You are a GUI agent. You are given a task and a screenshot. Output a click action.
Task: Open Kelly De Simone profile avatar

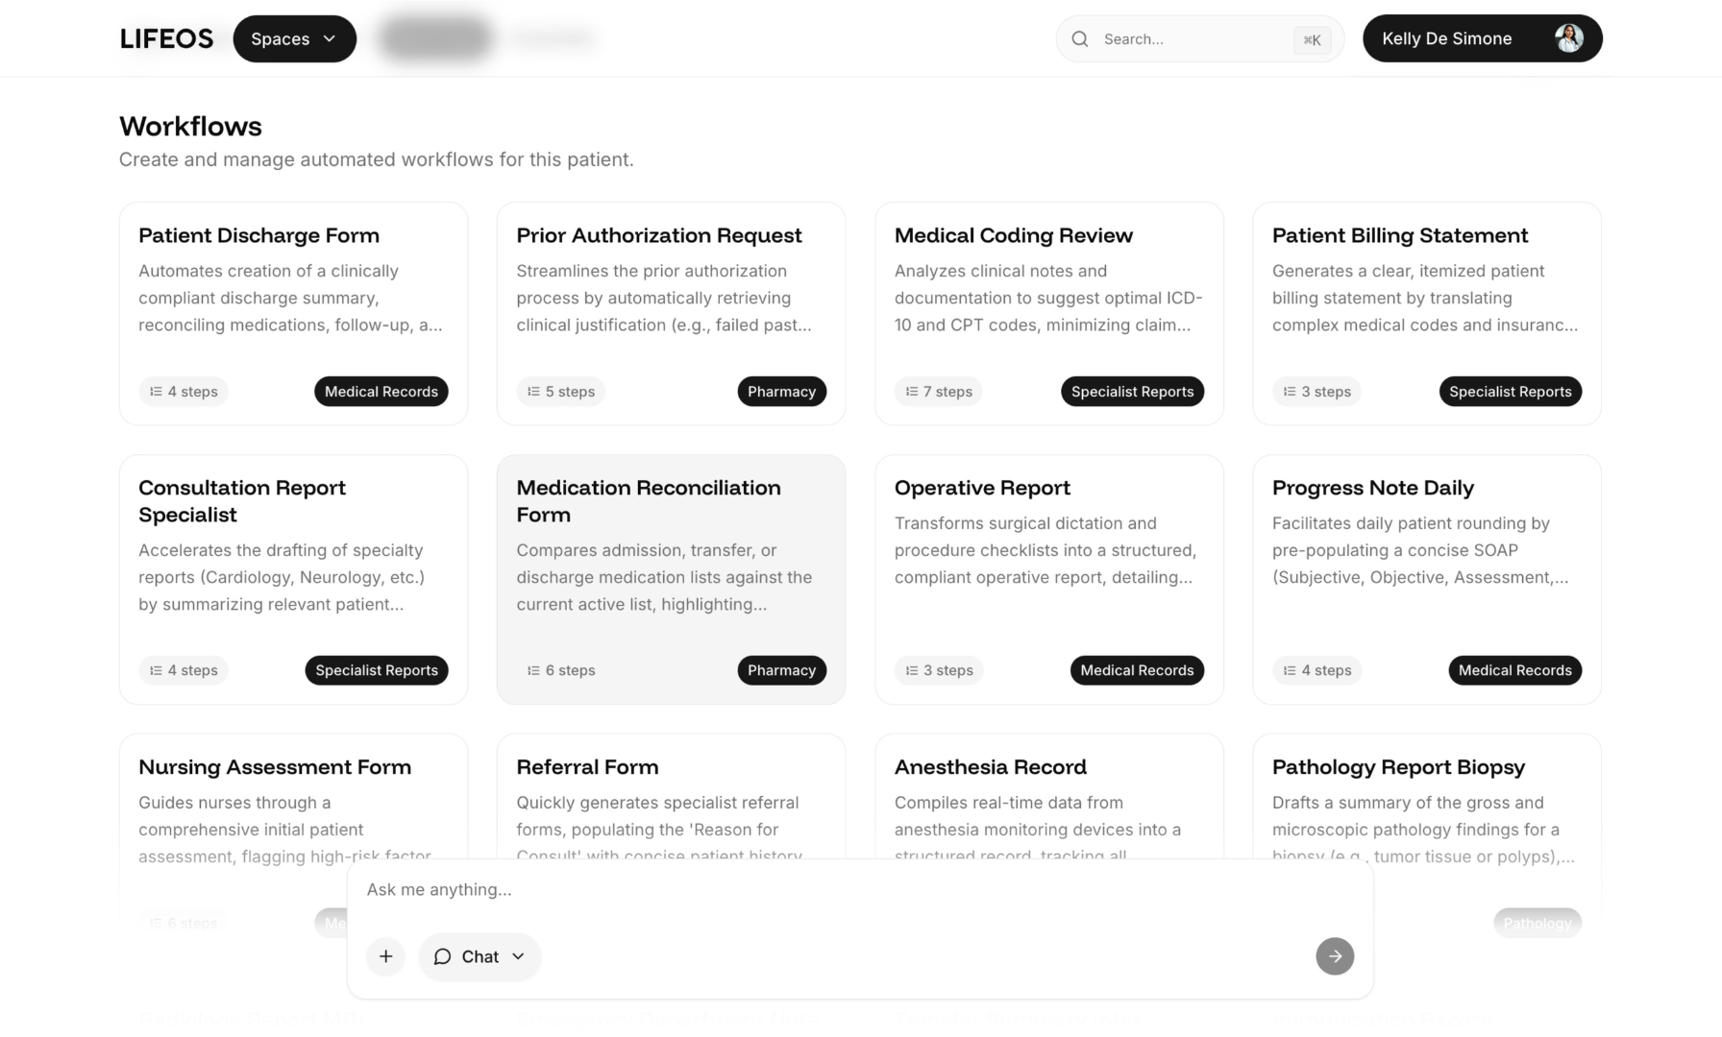tap(1568, 38)
